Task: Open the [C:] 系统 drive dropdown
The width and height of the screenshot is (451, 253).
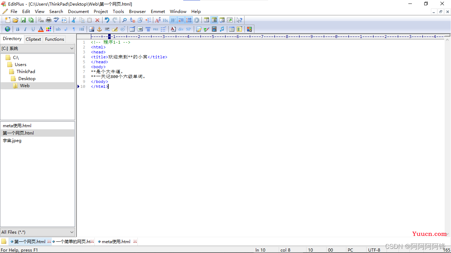Action: tap(37, 48)
